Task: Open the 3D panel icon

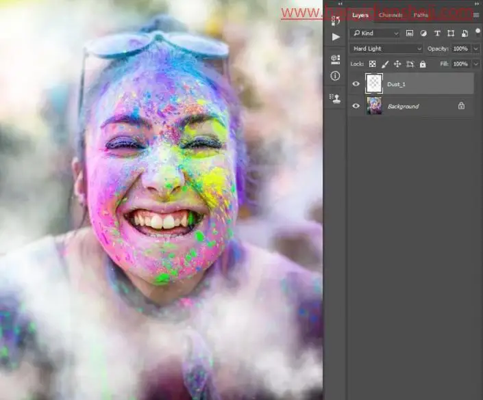Action: click(x=336, y=59)
